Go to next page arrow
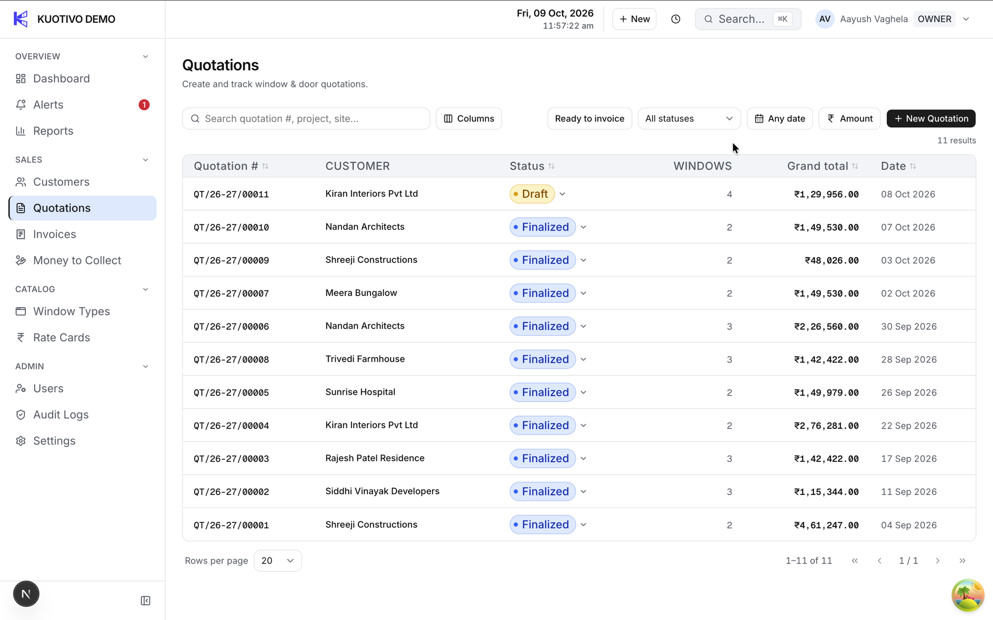993x620 pixels. coord(937,560)
